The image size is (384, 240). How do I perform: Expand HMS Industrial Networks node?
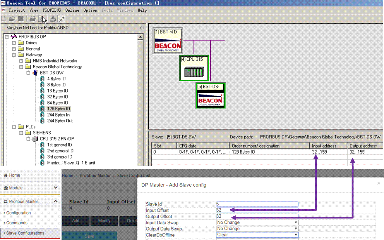click(x=21, y=61)
